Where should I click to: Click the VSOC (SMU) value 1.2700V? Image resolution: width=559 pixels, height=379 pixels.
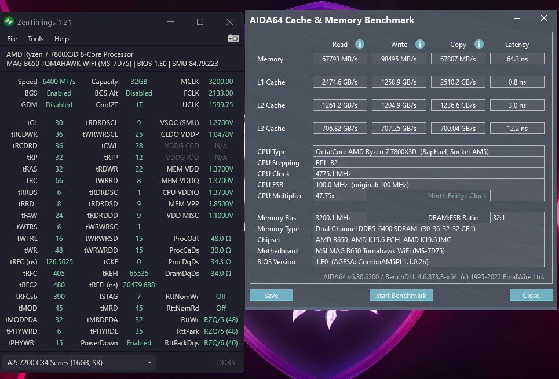(221, 123)
